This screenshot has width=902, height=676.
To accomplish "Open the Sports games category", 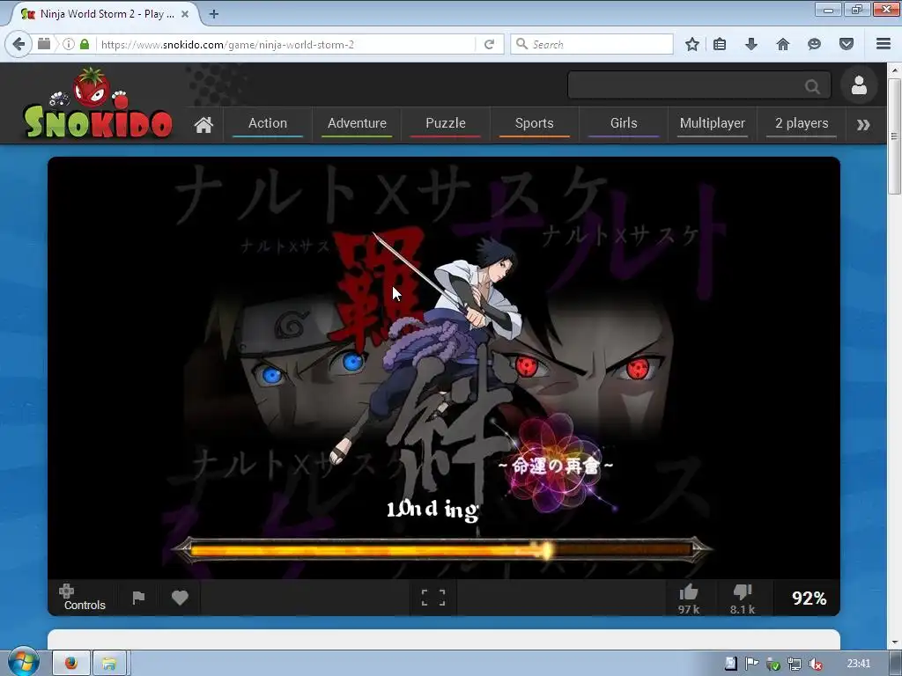I will tap(535, 124).
